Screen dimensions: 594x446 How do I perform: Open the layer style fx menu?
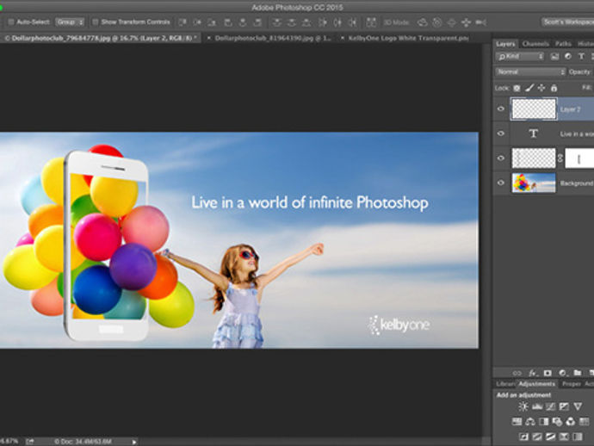[533, 374]
